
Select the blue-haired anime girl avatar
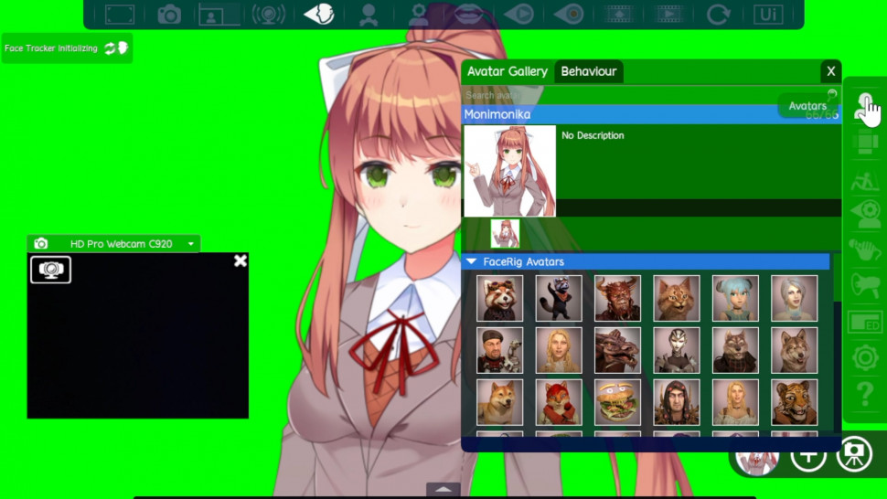point(735,298)
